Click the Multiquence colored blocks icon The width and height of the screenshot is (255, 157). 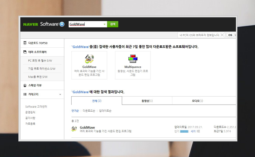133,59
